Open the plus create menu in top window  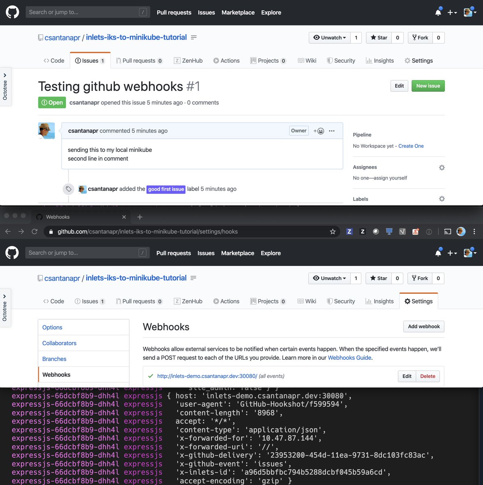(452, 13)
